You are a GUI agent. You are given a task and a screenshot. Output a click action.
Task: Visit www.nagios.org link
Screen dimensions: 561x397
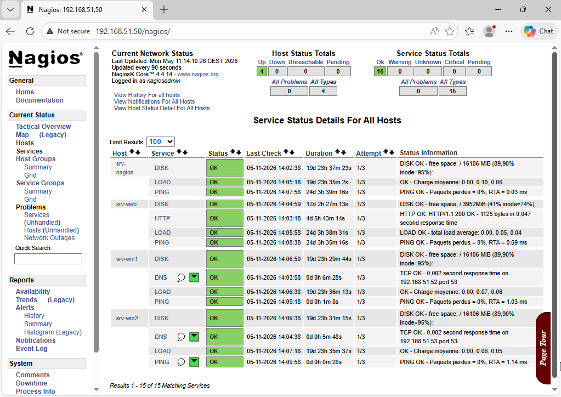pyautogui.click(x=198, y=75)
